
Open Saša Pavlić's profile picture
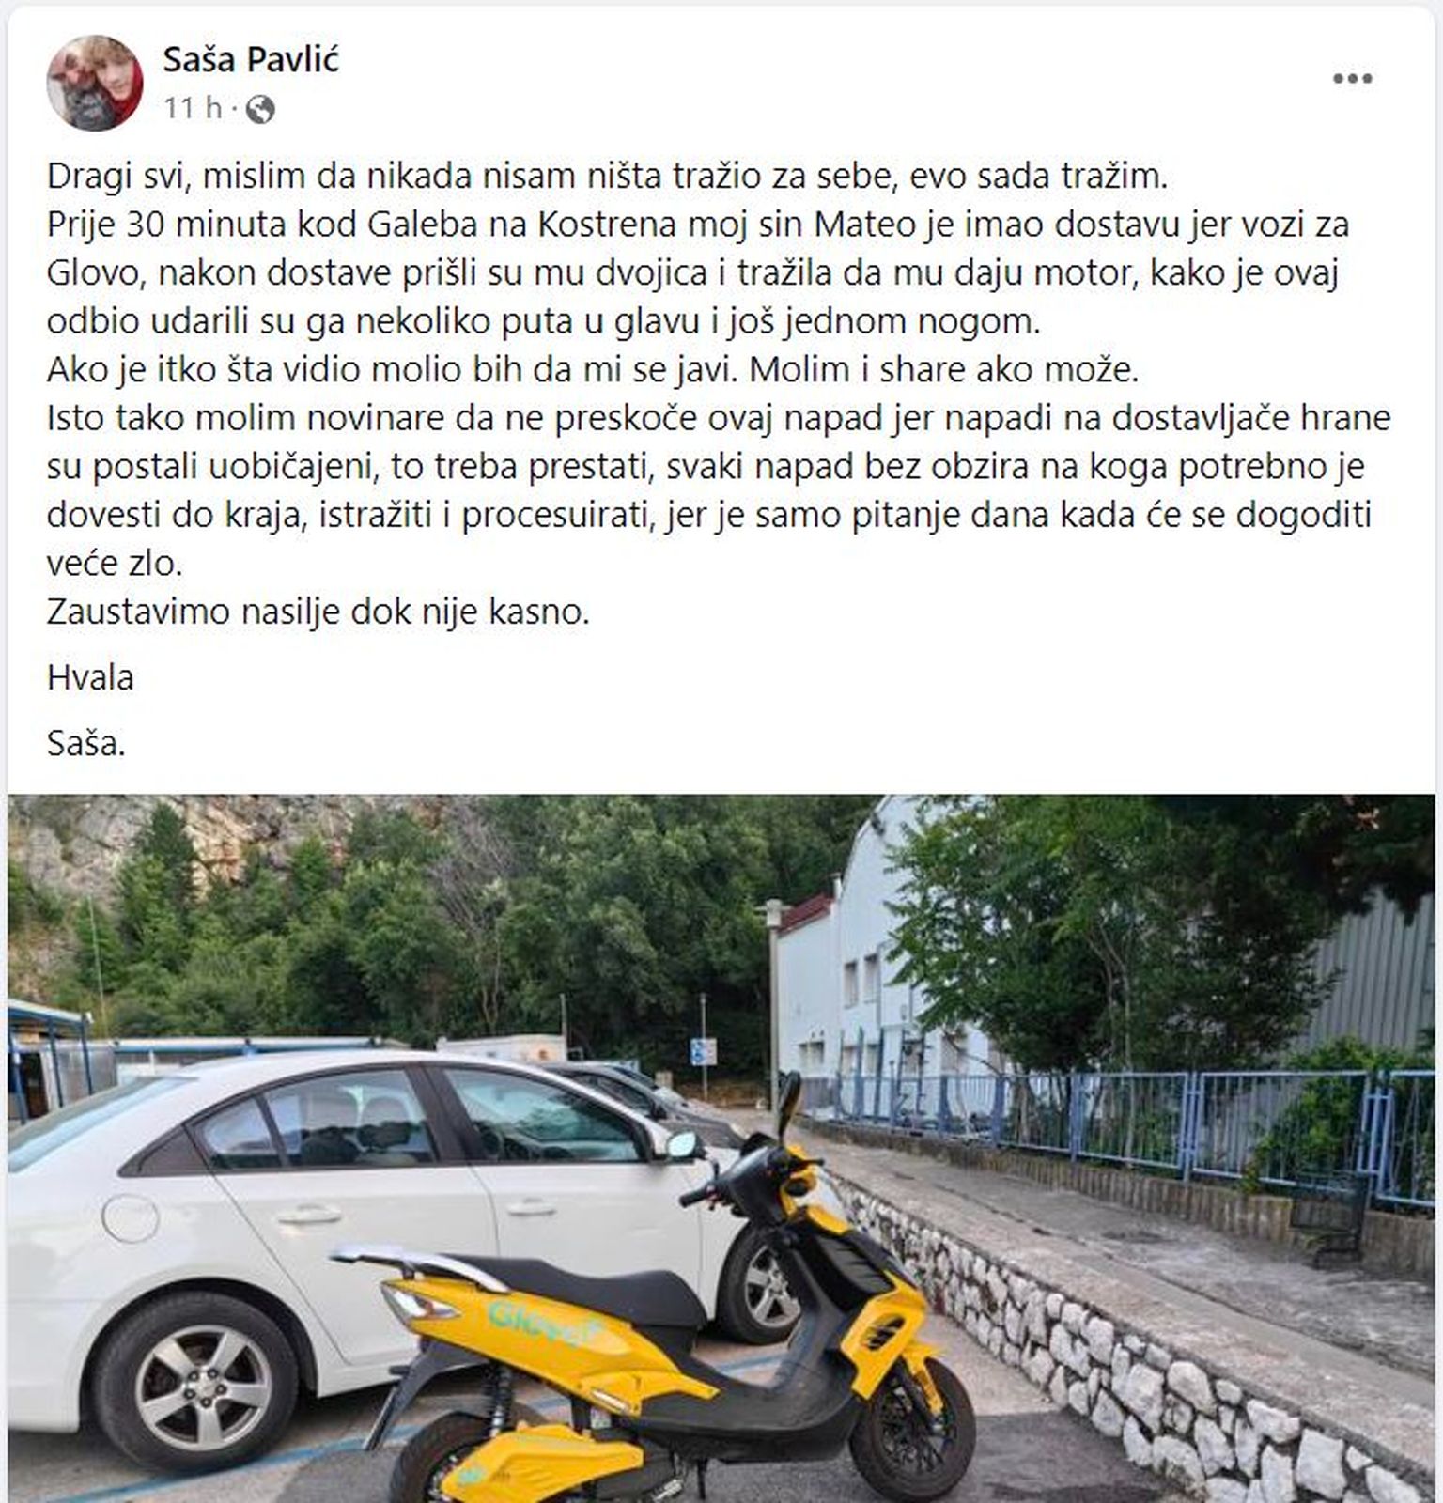point(95,83)
